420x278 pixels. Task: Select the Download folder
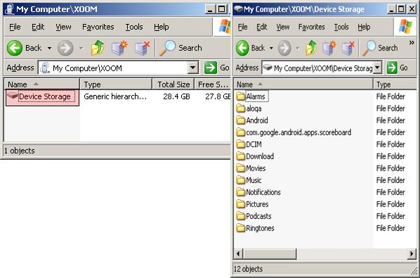255,156
